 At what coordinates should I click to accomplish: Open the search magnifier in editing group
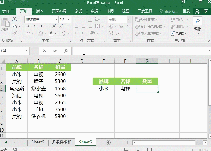coord(197,21)
